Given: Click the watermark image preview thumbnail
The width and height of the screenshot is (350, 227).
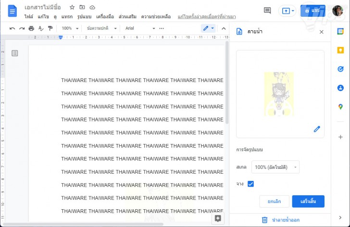Looking at the screenshot, I should point(279,94).
